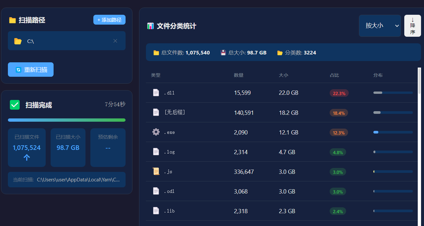This screenshot has width=424, height=226.
Task: Click the refresh icon on rescan button
Action: click(18, 70)
